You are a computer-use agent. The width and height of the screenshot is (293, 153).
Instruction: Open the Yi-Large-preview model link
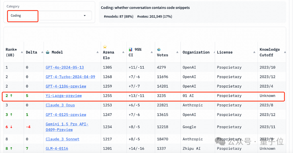coord(64,96)
